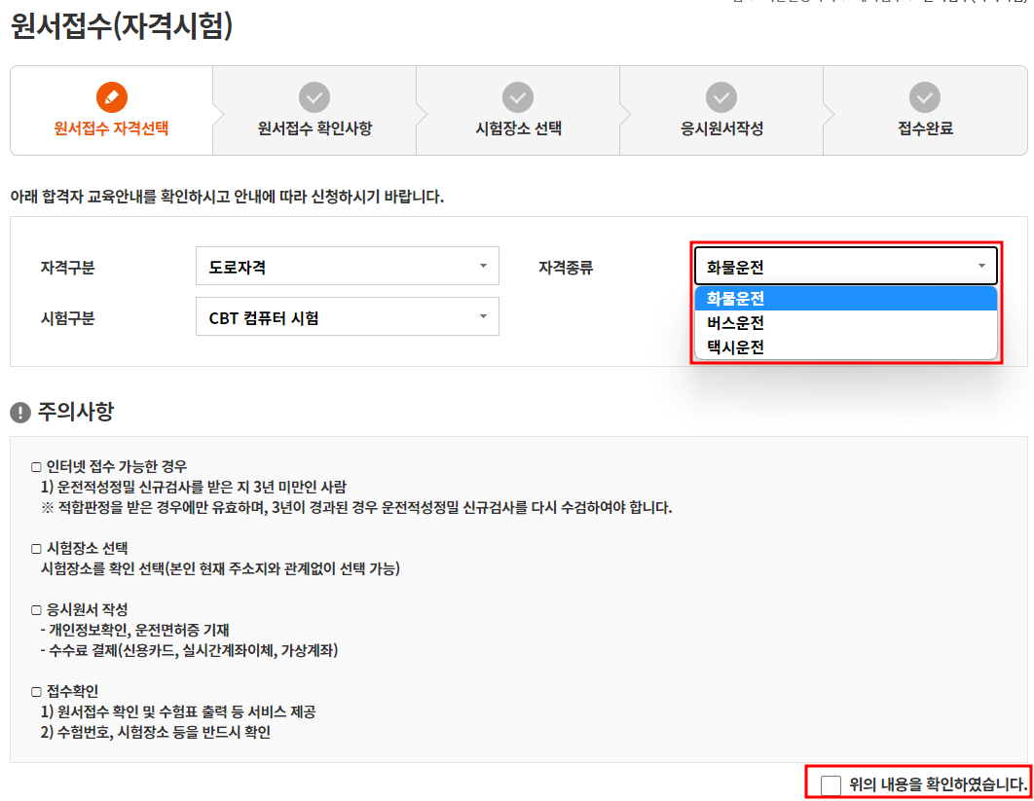Click the orange pencil icon on 원서접수 자격선택 step
Image resolution: width=1034 pixels, height=801 pixels.
tap(110, 96)
